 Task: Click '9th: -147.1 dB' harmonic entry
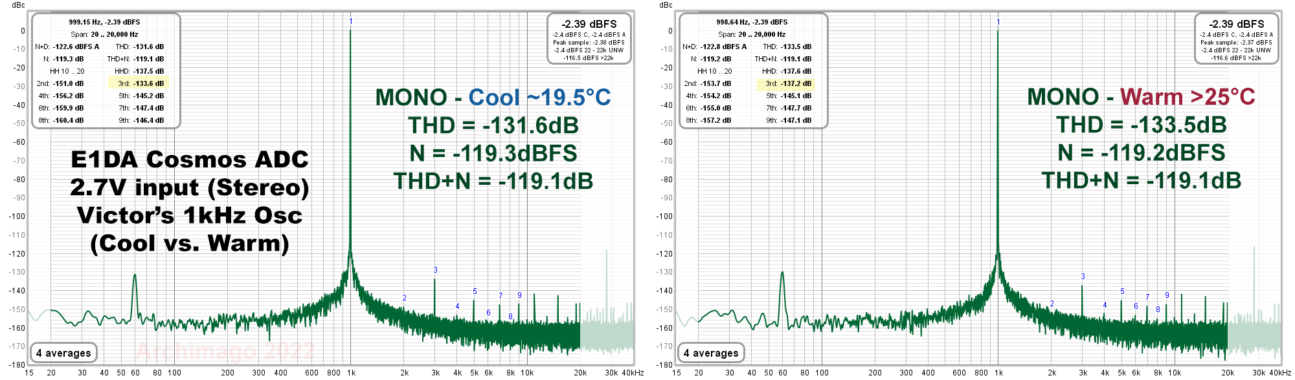pos(789,120)
